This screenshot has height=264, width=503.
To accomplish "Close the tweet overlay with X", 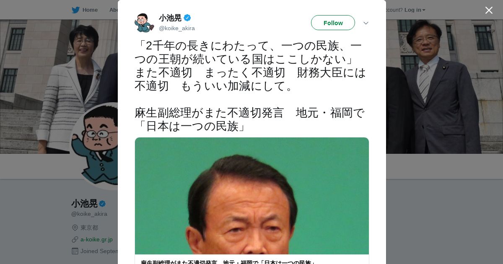I will (x=489, y=10).
